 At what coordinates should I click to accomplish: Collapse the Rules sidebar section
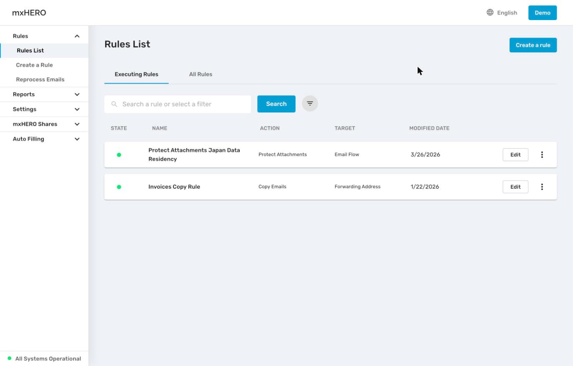77,36
